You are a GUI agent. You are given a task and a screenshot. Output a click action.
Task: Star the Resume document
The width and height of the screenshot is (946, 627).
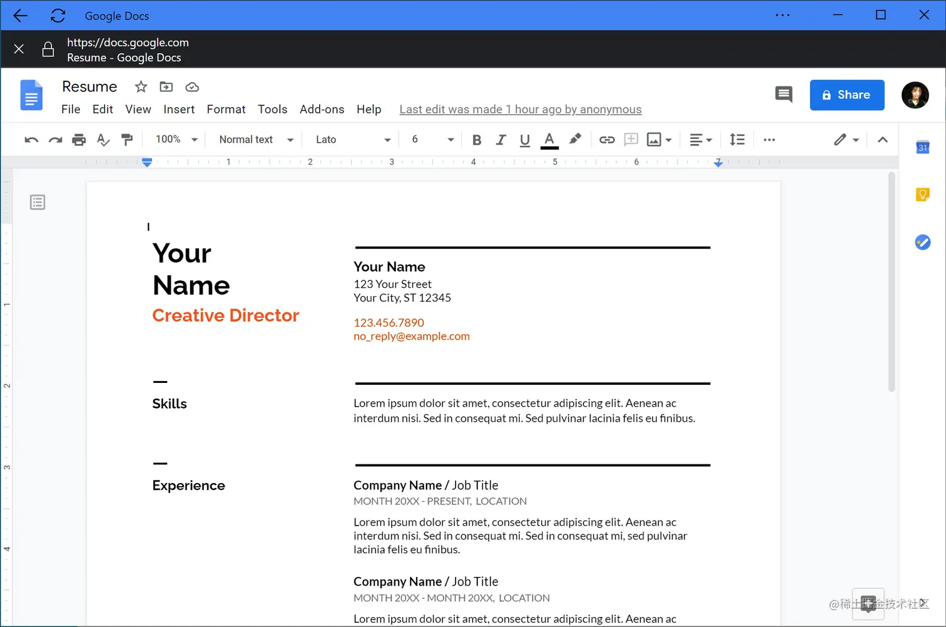click(x=141, y=86)
